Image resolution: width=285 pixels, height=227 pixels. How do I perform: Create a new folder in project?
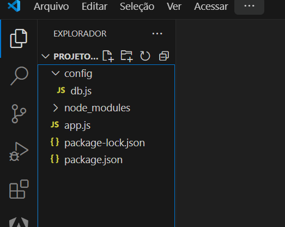[126, 56]
